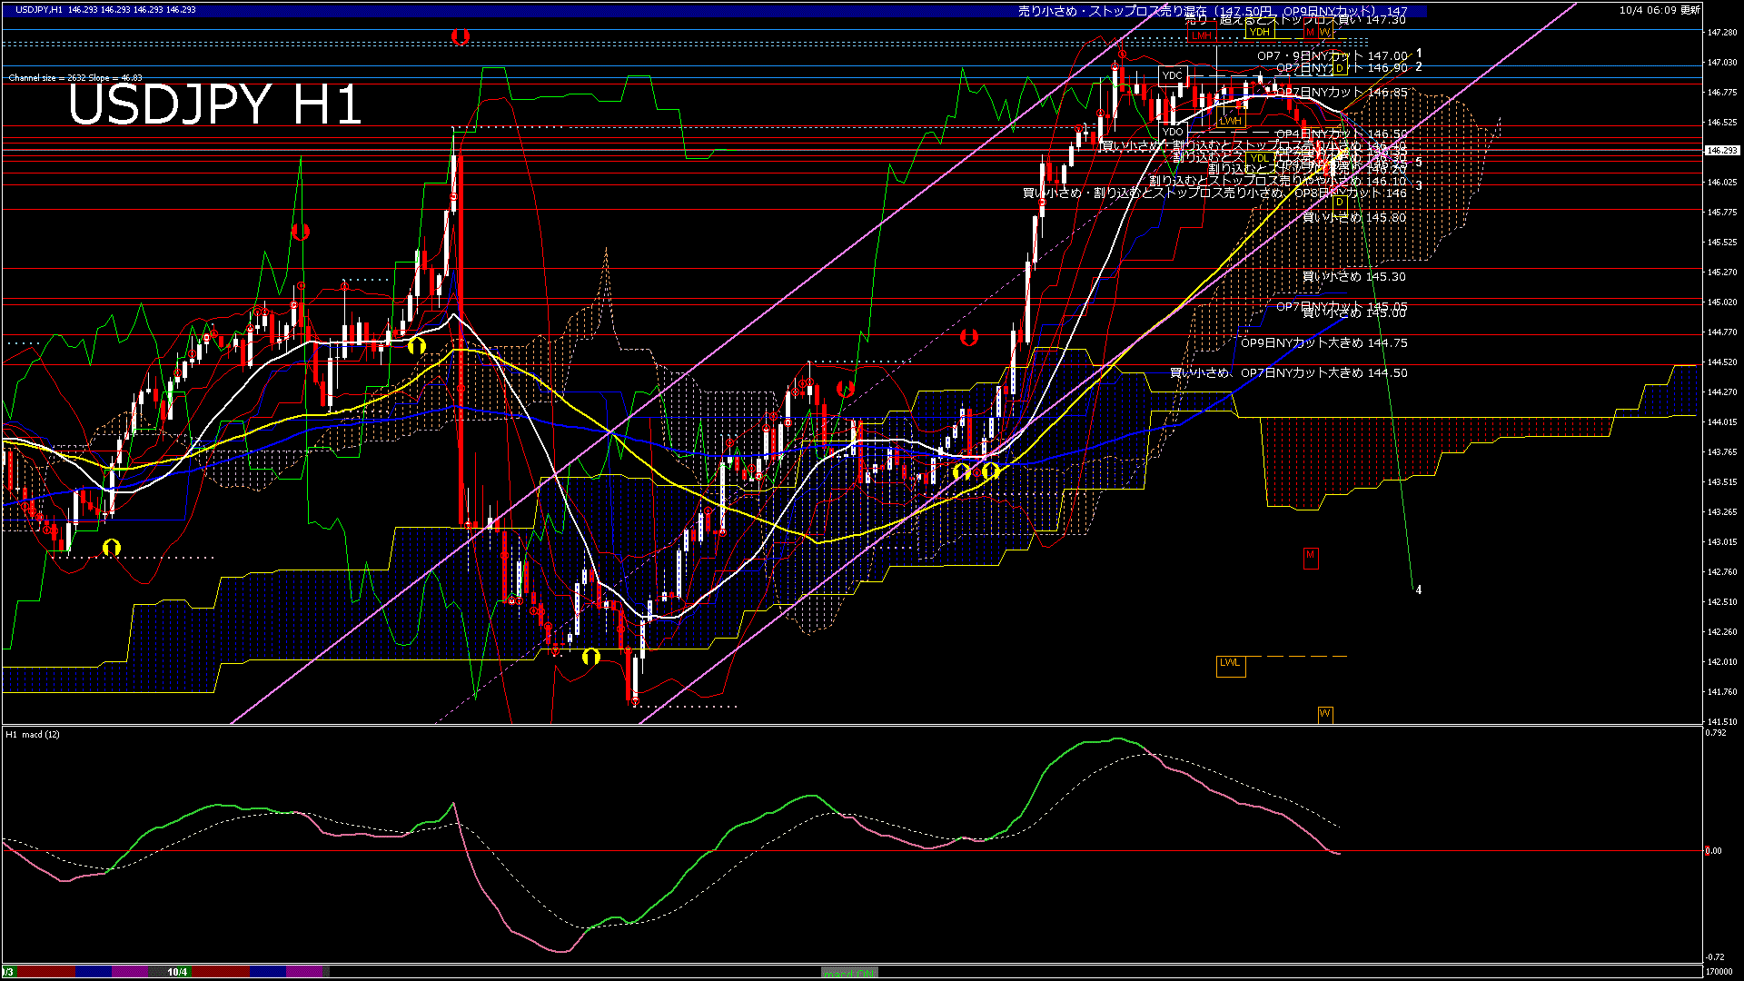Image resolution: width=1744 pixels, height=981 pixels.
Task: Click the YDO label box
Action: point(1173,133)
